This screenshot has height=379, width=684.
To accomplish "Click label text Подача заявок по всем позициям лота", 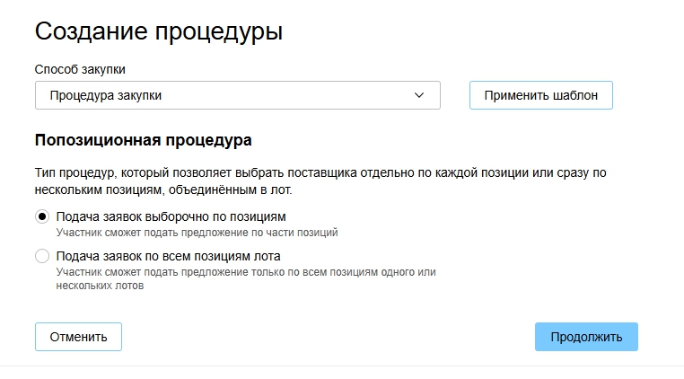I will [169, 256].
